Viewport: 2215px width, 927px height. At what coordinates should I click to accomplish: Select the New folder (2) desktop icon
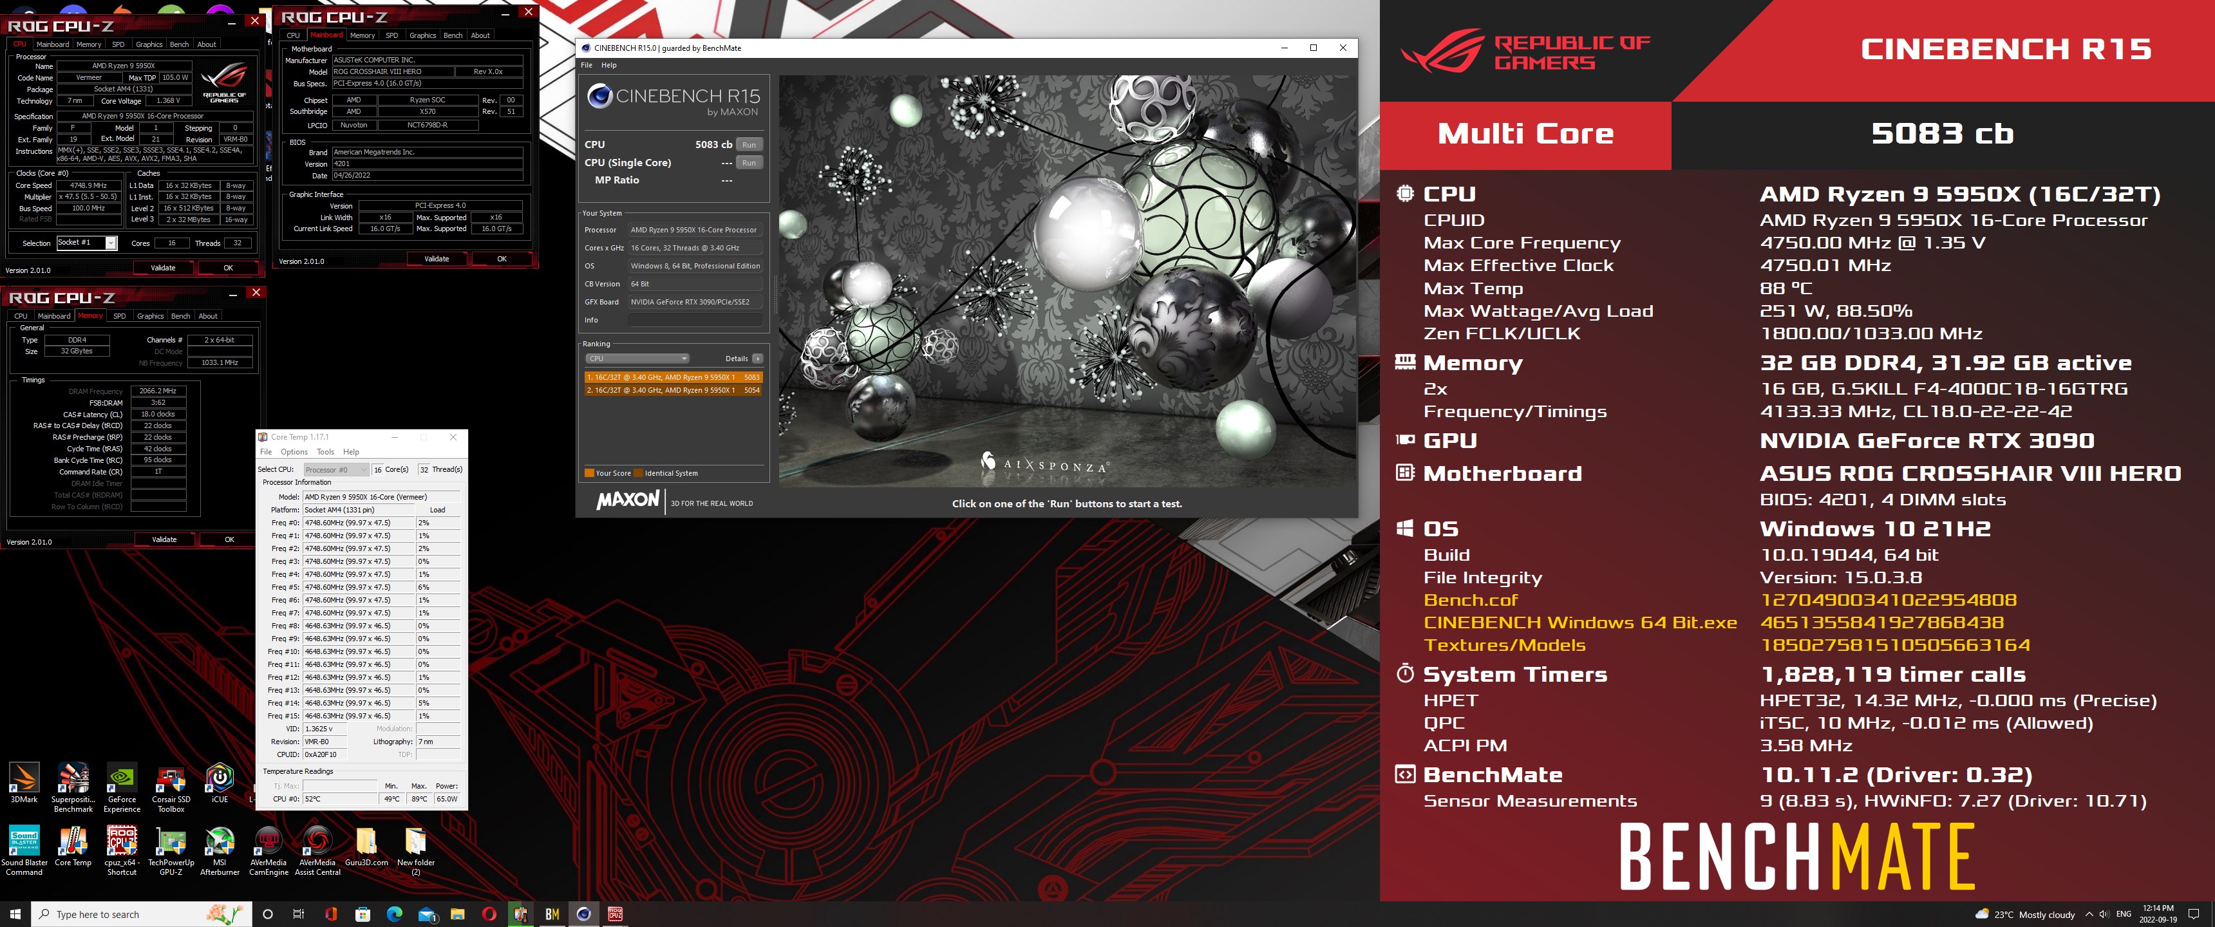click(x=415, y=850)
